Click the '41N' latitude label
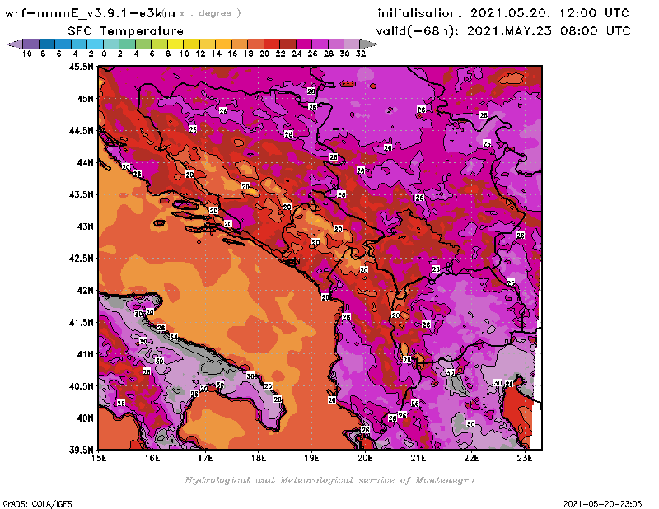Viewport: 659px width, 509px height. pyautogui.click(x=85, y=354)
